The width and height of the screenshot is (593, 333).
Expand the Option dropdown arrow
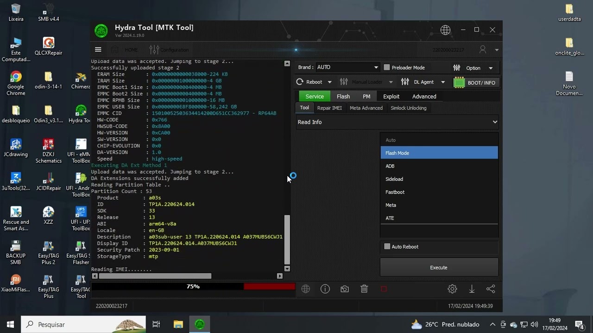coord(491,68)
